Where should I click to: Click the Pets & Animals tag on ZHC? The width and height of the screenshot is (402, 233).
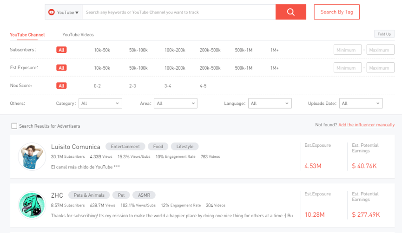pyautogui.click(x=89, y=195)
